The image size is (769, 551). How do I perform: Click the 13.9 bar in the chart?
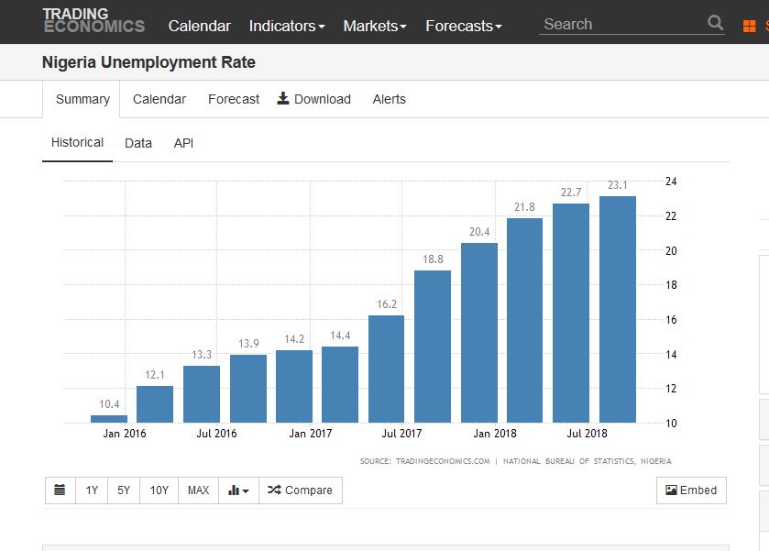[248, 389]
